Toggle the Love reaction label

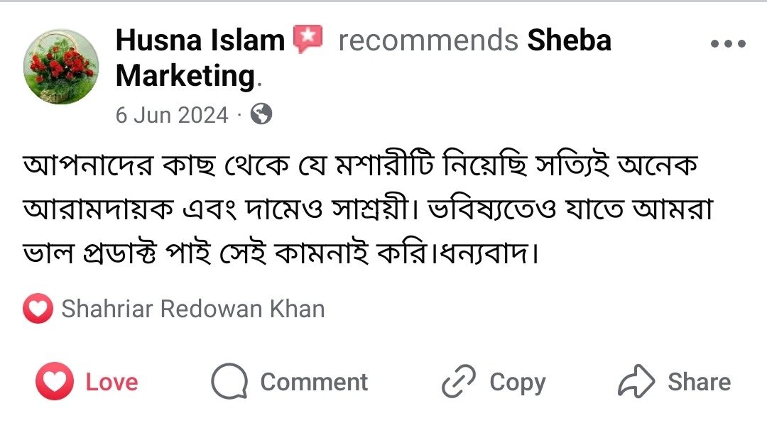click(111, 383)
